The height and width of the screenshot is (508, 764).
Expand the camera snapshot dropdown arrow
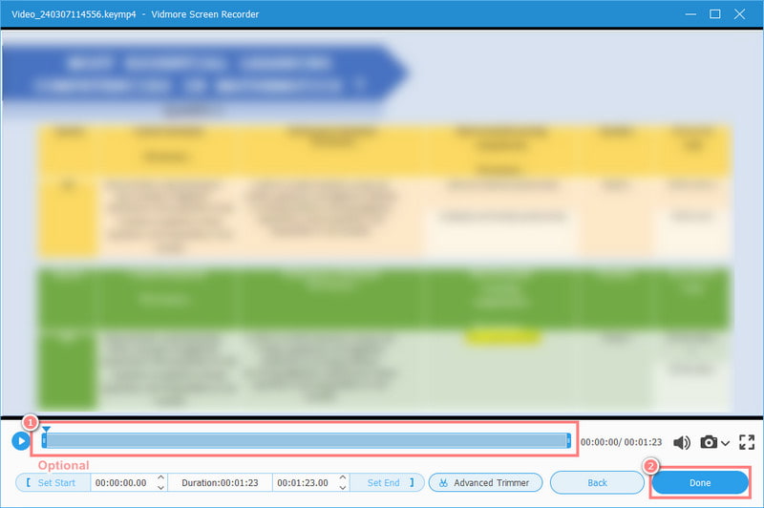727,444
